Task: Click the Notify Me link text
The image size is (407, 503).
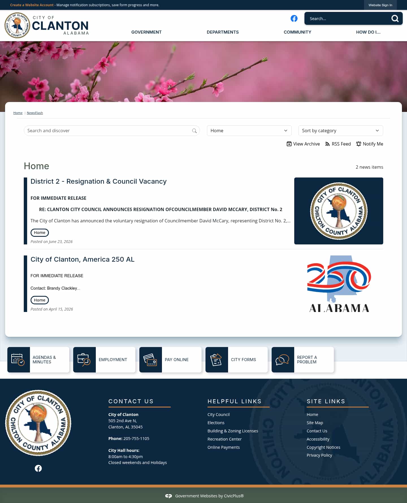Action: [x=373, y=144]
